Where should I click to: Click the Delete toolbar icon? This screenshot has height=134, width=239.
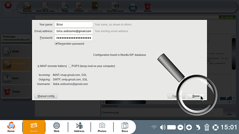tap(147, 7)
